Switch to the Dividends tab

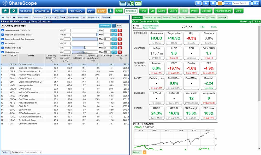coord(190,18)
